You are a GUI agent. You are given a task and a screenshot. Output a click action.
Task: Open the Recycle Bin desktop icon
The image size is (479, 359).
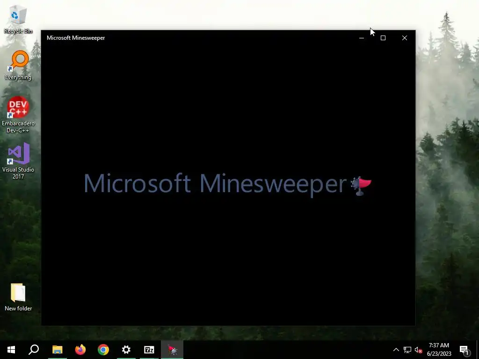(18, 20)
